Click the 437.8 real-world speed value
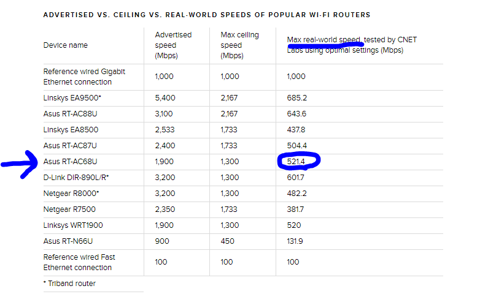This screenshot has height=294, width=488. pyautogui.click(x=296, y=130)
